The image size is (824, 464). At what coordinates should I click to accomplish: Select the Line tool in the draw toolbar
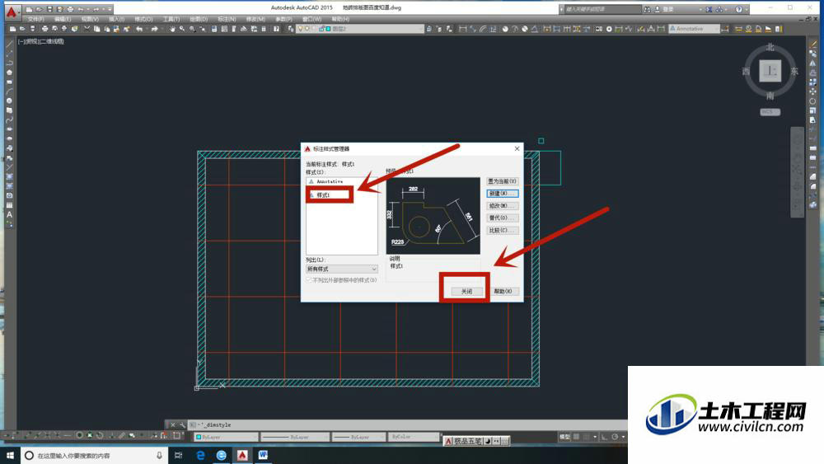click(x=9, y=45)
